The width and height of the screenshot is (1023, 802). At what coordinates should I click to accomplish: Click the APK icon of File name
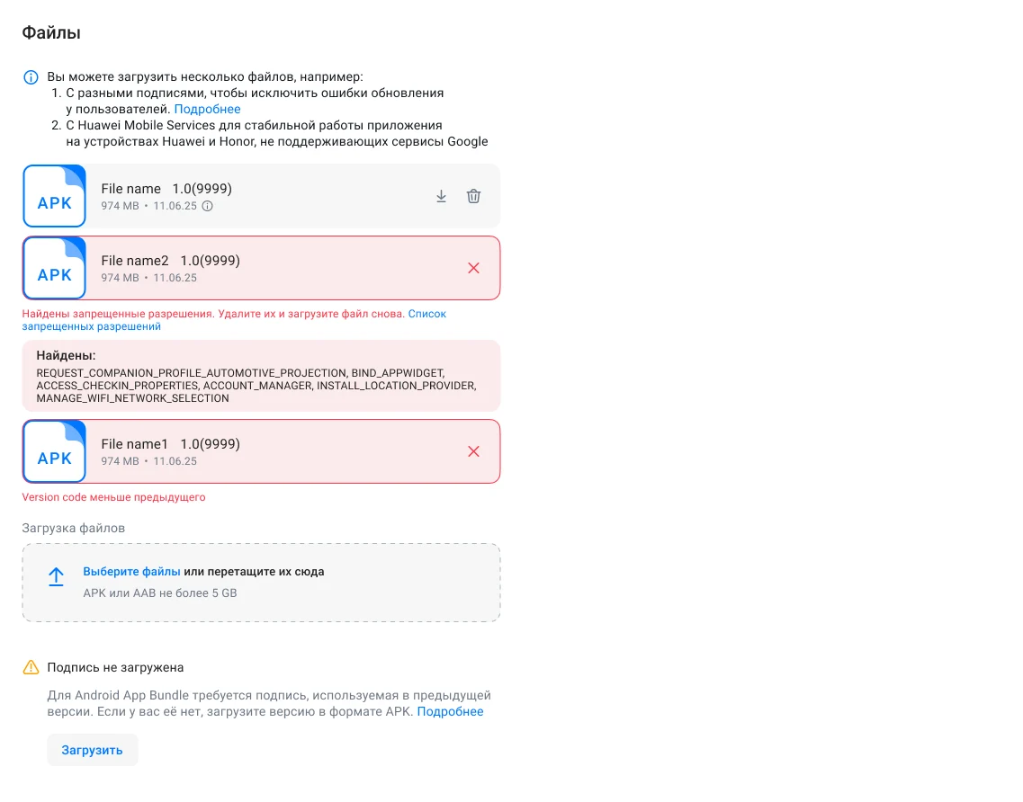coord(54,196)
